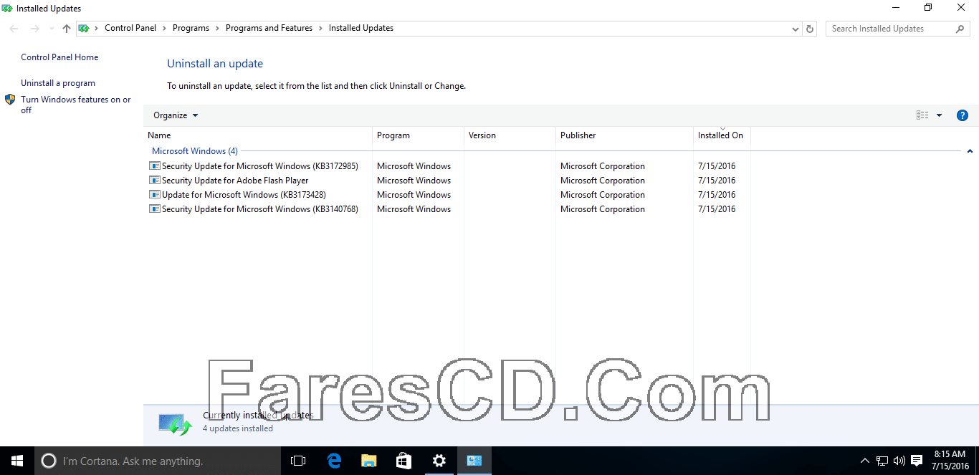Launch Microsoft Edge from the taskbar

click(333, 461)
